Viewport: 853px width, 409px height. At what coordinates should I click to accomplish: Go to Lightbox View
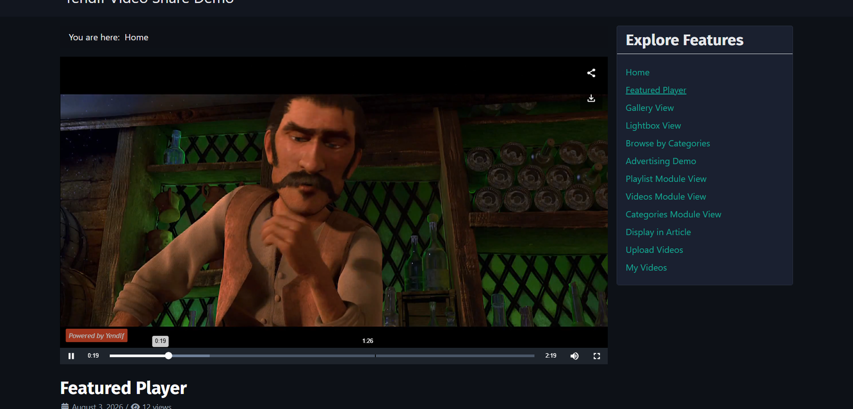654,126
